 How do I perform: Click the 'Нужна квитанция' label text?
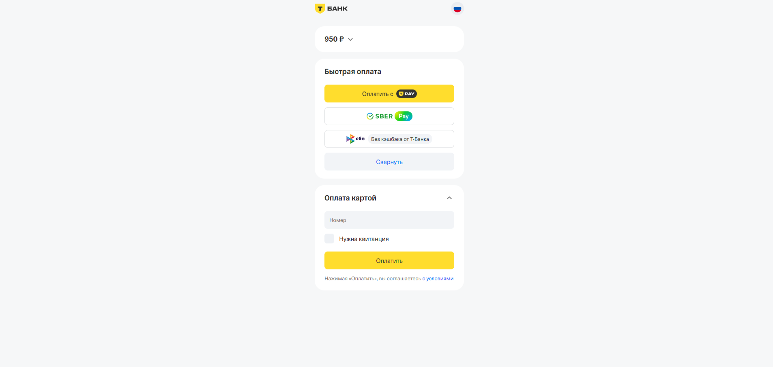coord(364,239)
